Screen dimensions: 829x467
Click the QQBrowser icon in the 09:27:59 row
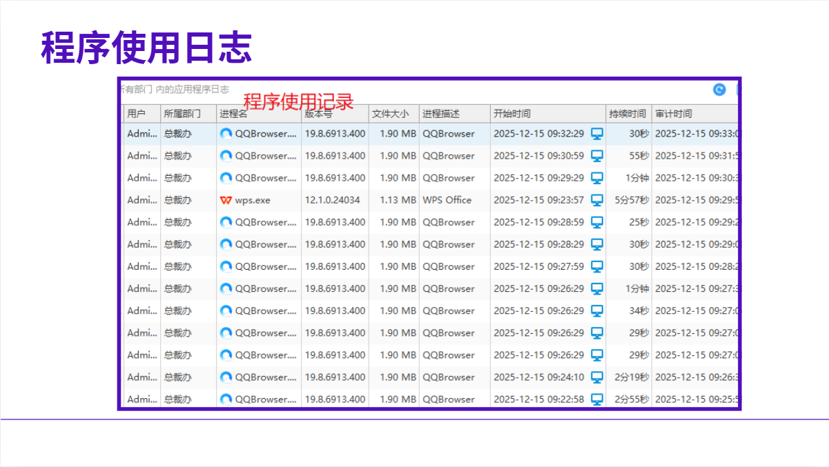[226, 266]
